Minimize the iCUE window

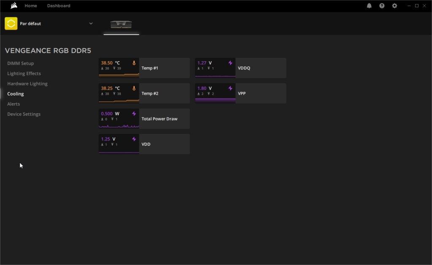pyautogui.click(x=409, y=5)
